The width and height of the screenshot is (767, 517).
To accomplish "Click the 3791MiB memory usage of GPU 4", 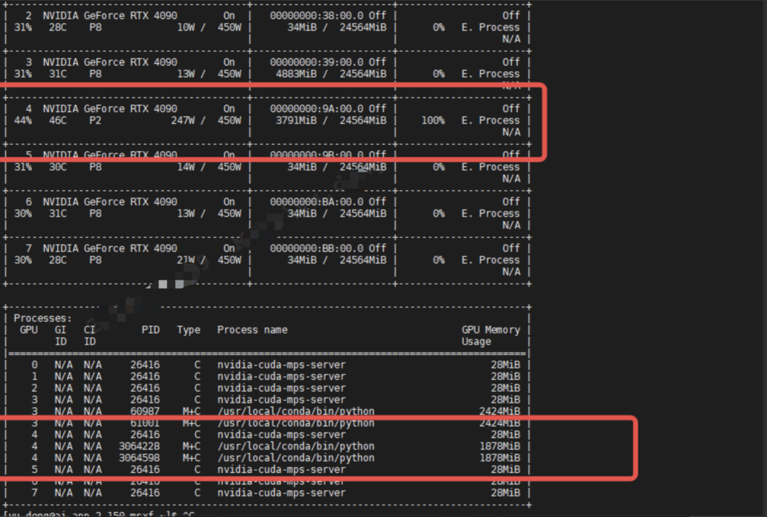I will click(296, 120).
